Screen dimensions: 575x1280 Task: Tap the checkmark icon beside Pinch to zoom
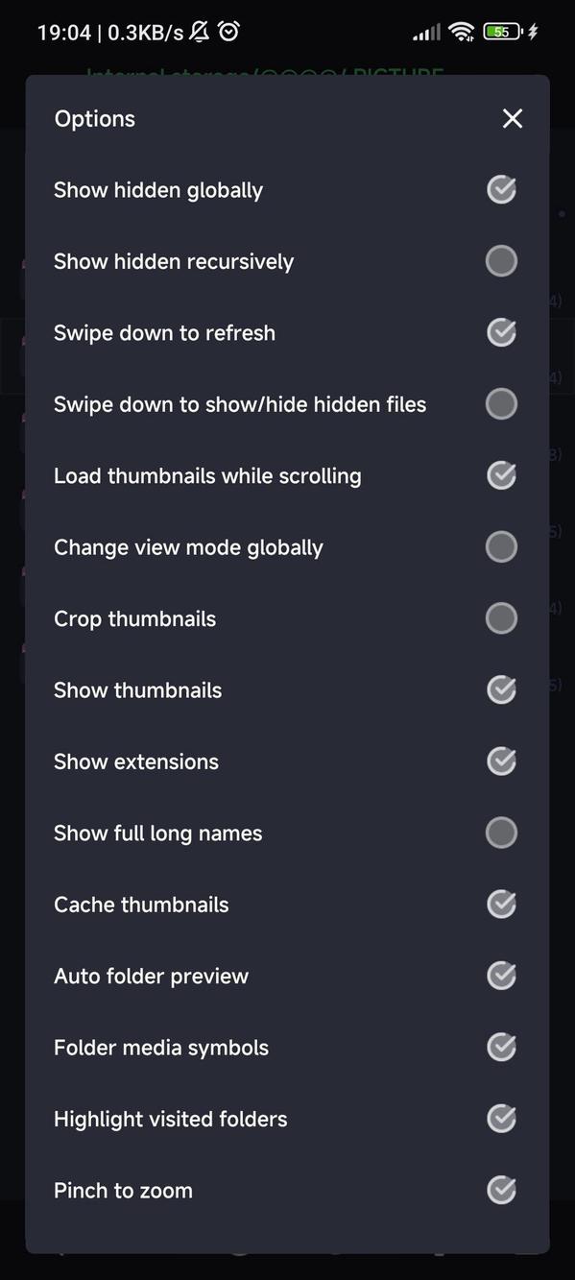tap(501, 1190)
